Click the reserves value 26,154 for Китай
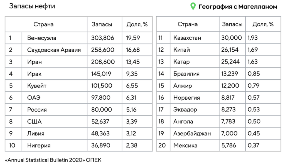This screenshot has width=285, height=166. point(230,50)
